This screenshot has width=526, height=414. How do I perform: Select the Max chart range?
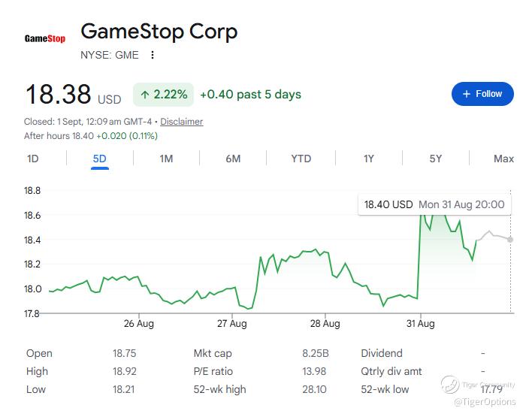coord(503,159)
